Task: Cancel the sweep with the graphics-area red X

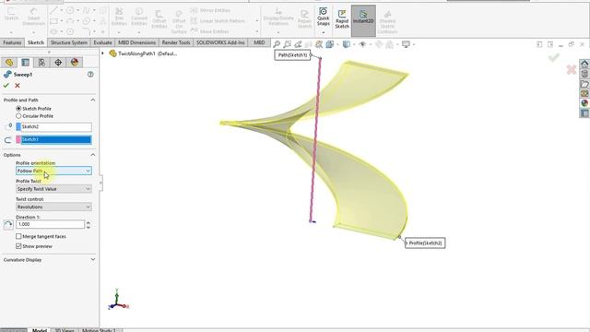Action: pyautogui.click(x=572, y=70)
